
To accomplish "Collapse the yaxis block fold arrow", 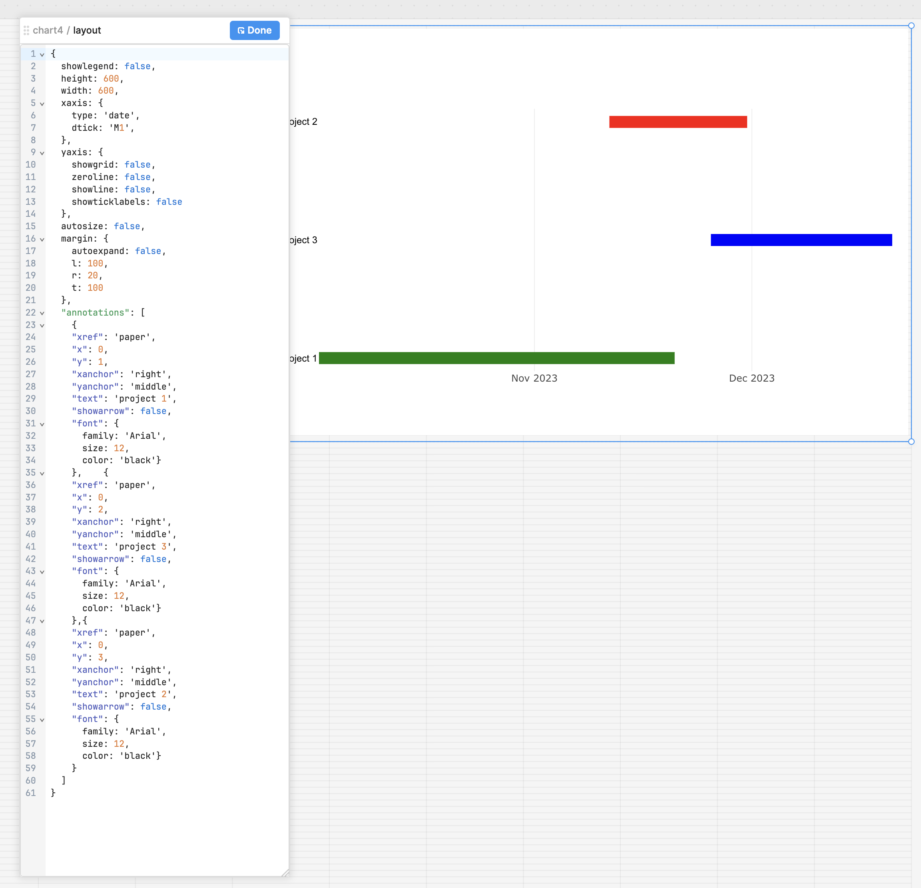I will pyautogui.click(x=42, y=153).
